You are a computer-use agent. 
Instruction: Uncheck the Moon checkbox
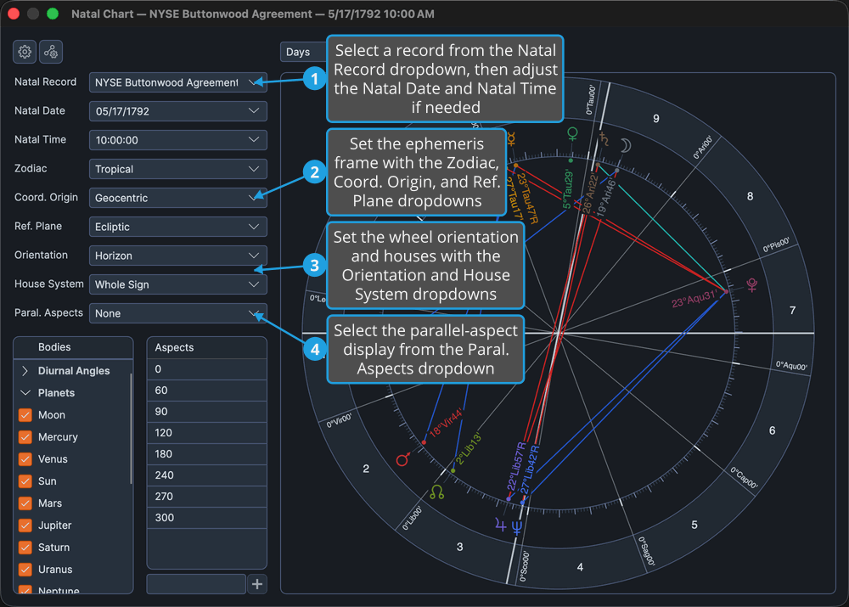25,415
